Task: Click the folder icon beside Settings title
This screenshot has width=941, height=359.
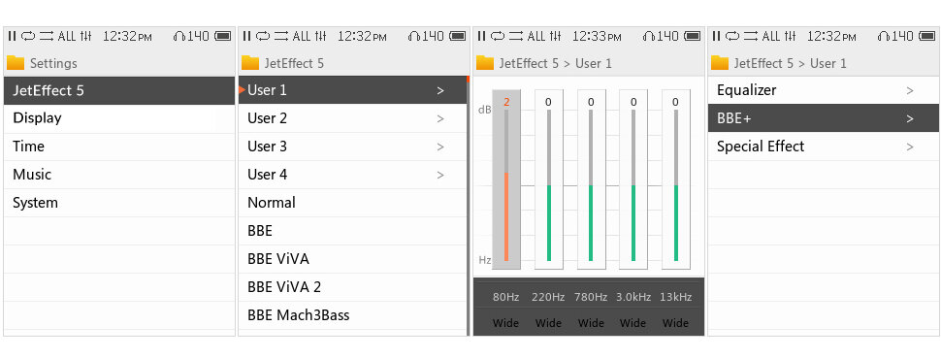Action: [16, 62]
